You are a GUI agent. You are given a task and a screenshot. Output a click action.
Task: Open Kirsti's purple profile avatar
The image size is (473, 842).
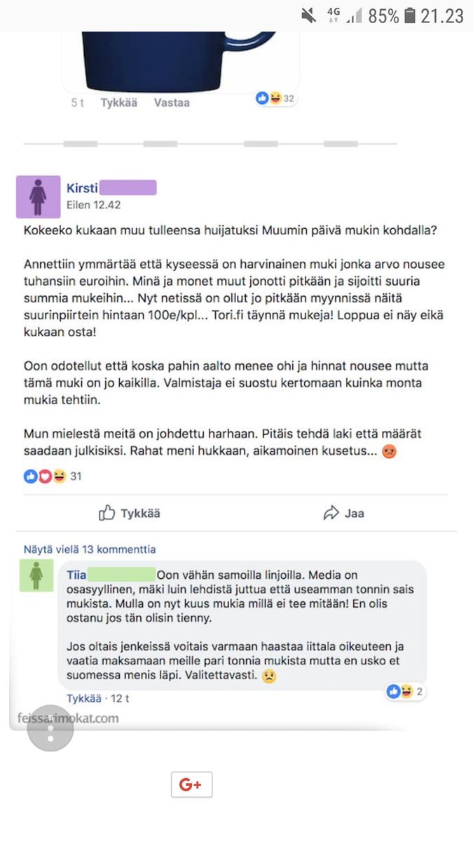(38, 197)
